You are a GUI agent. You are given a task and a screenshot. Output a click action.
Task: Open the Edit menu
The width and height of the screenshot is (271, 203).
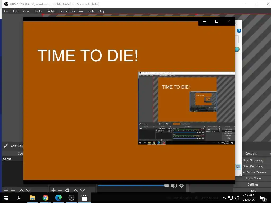click(x=16, y=11)
